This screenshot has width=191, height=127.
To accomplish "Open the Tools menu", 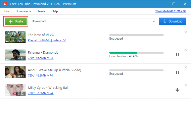I will pos(41,11).
